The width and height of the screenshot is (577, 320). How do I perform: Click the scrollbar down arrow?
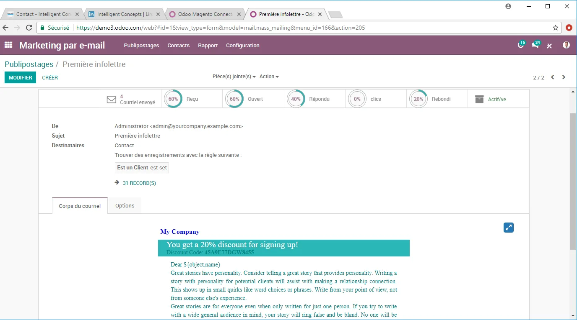(x=573, y=316)
